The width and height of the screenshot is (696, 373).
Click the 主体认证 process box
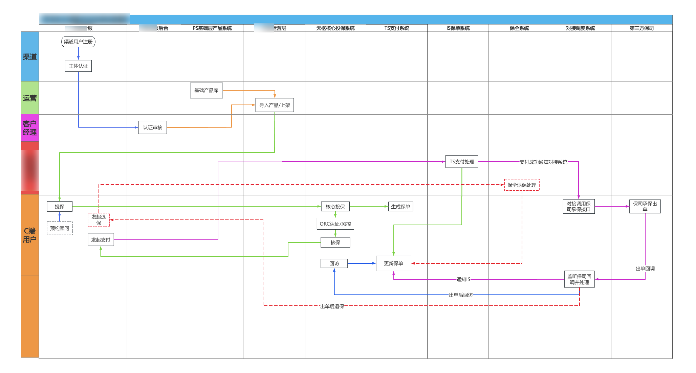[x=78, y=66]
